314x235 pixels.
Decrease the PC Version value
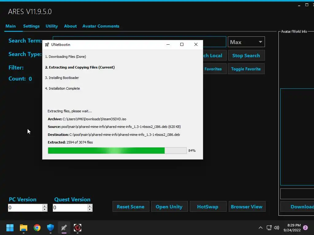(x=45, y=209)
